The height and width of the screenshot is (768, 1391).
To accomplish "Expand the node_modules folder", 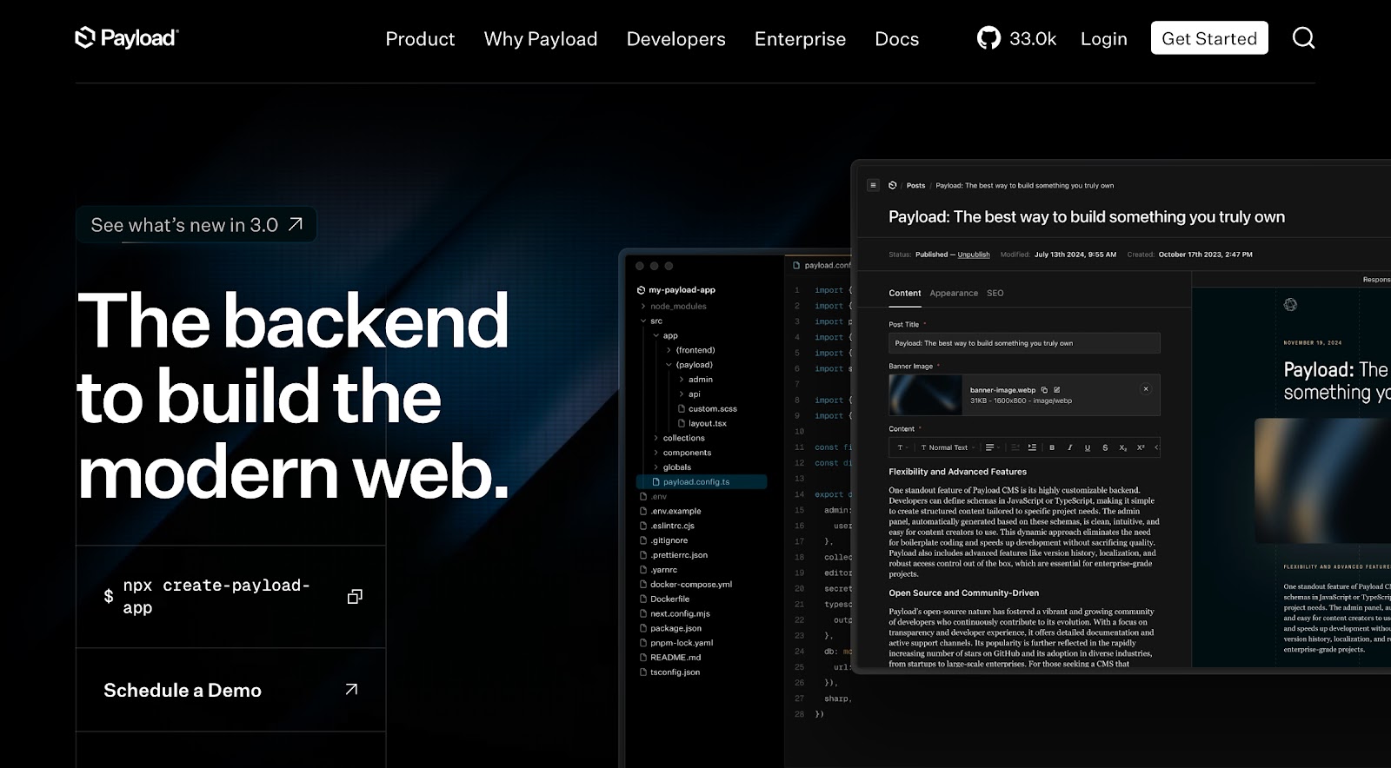I will pyautogui.click(x=643, y=306).
